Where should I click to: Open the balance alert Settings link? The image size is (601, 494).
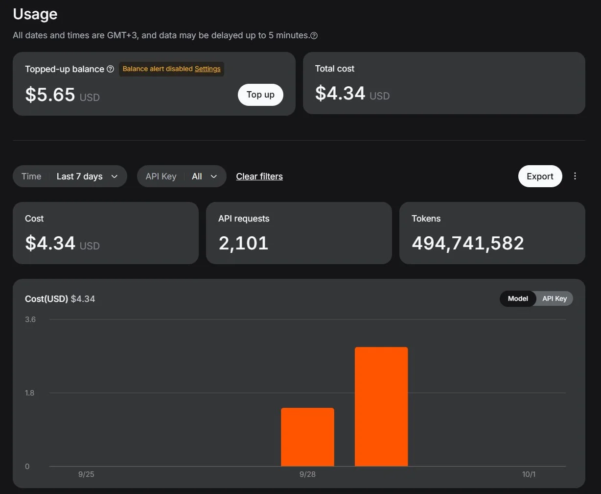click(x=208, y=69)
